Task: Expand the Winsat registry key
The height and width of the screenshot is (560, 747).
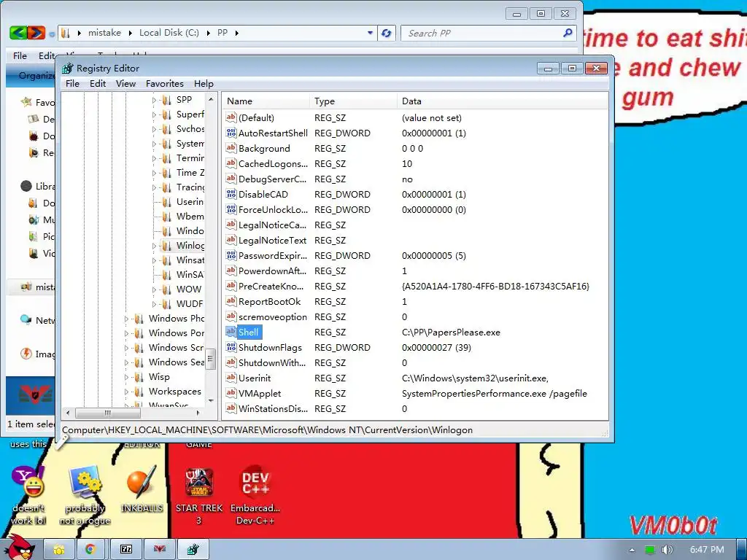Action: point(154,260)
